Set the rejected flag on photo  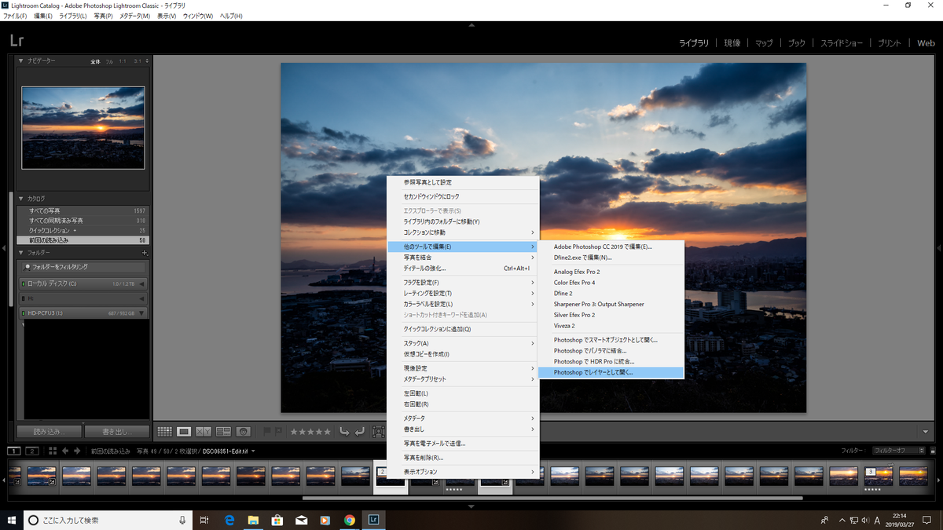pos(278,431)
